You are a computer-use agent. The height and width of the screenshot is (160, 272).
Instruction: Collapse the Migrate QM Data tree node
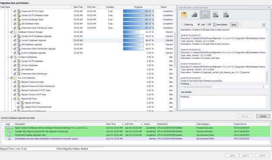click(12, 99)
